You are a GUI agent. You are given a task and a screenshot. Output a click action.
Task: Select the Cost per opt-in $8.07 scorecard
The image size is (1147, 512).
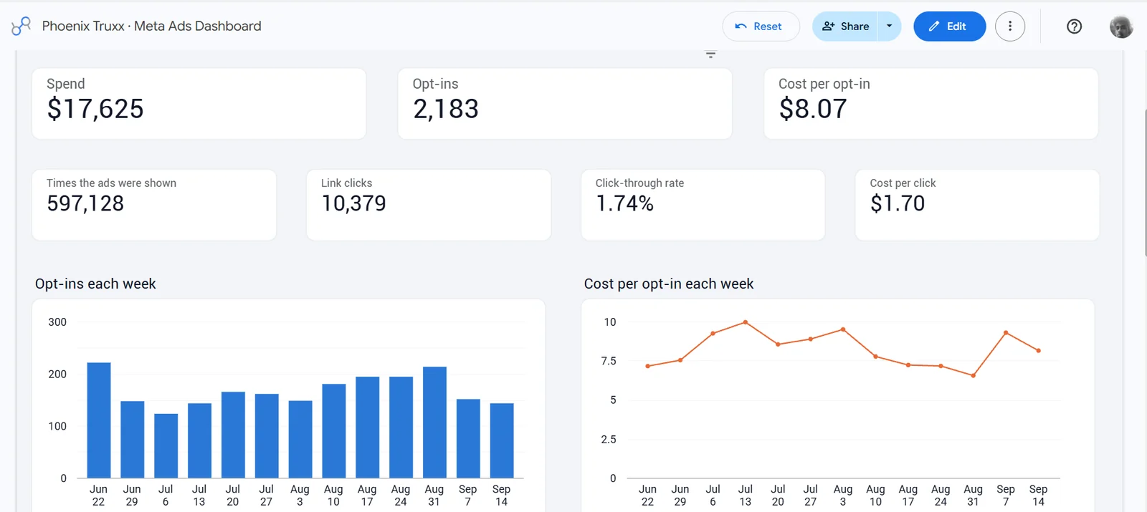(931, 104)
